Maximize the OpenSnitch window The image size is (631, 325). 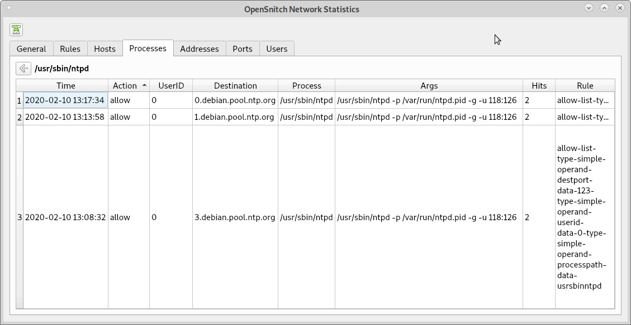tap(604, 8)
